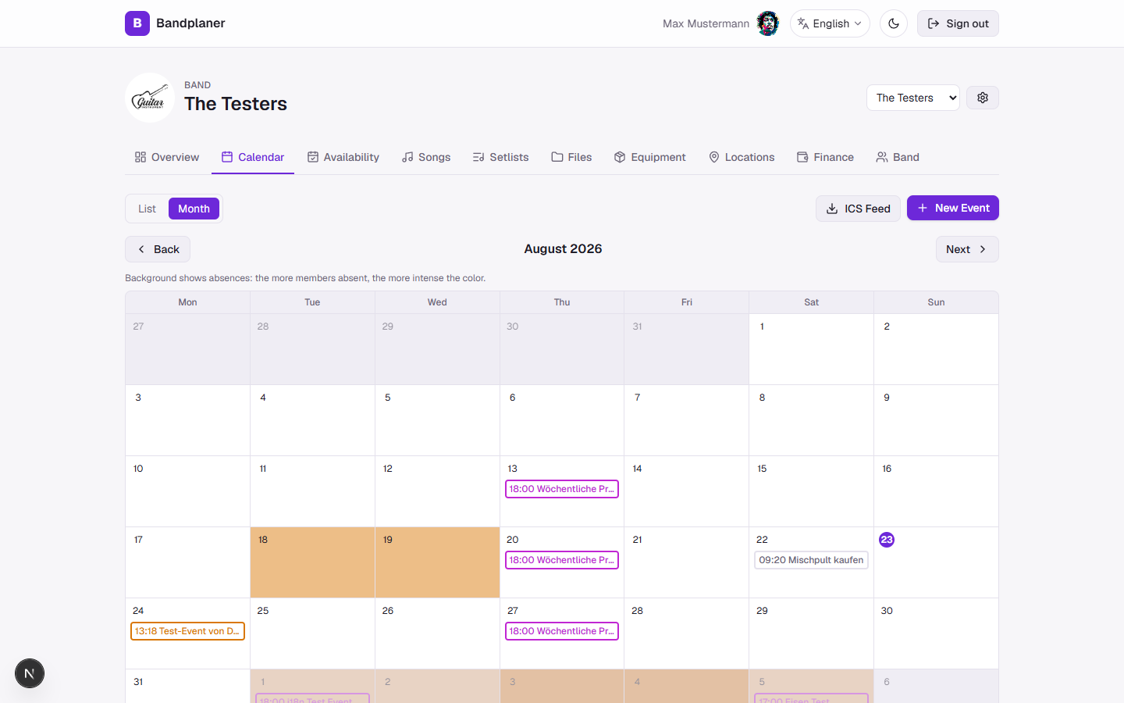Viewport: 1124px width, 703px height.
Task: Select the Calendar tab
Action: pos(253,157)
